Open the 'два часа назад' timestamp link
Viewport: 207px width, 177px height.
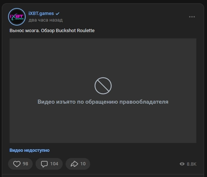(x=45, y=20)
